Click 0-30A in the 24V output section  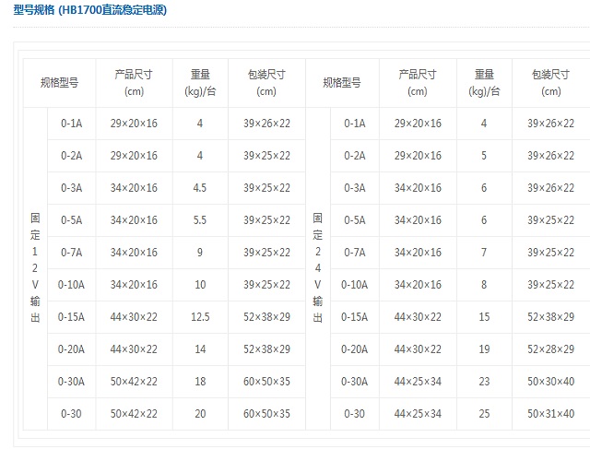tap(354, 382)
